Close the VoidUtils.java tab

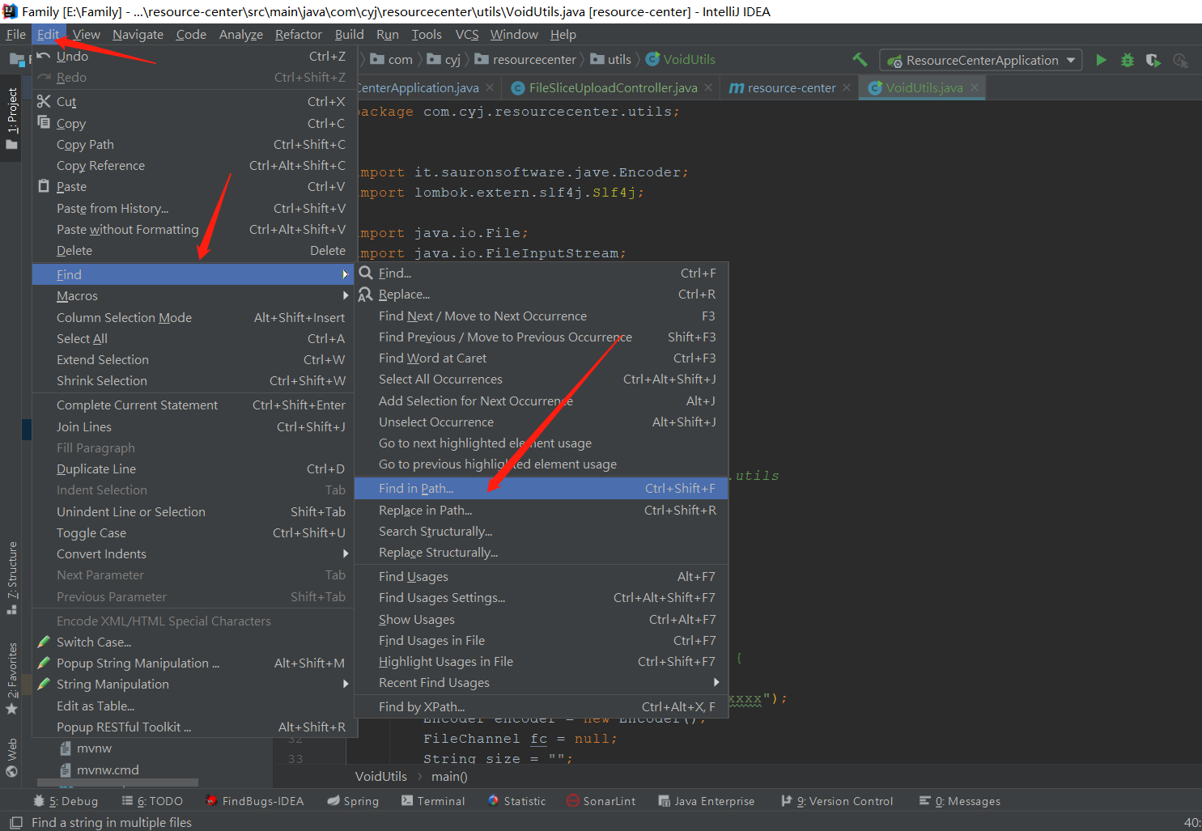coord(975,87)
